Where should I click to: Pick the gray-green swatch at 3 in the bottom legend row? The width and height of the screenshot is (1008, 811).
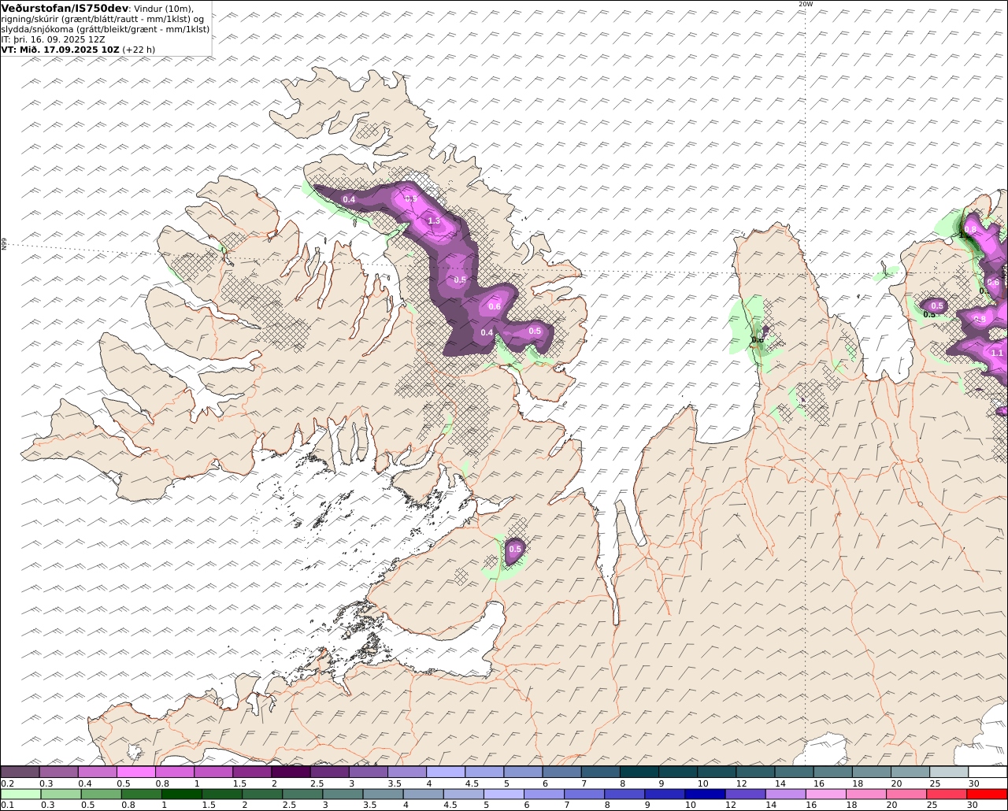pos(343,794)
